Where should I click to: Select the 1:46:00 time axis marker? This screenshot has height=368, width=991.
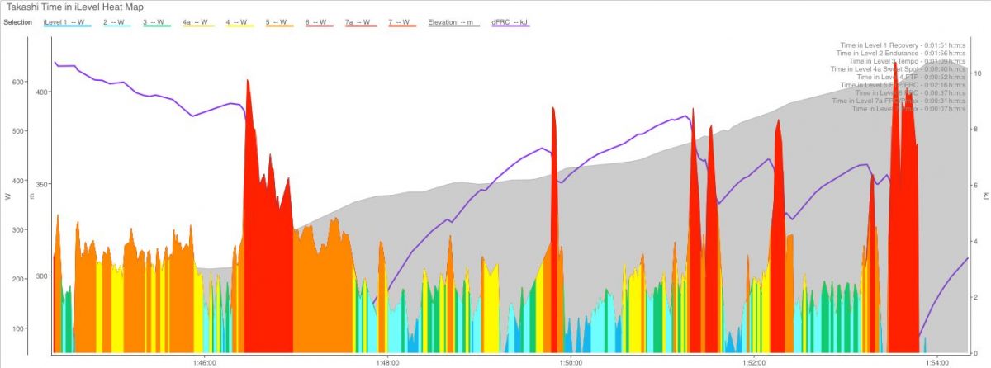204,361
